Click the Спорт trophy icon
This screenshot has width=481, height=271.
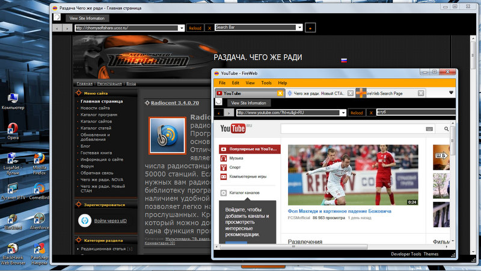tap(223, 167)
